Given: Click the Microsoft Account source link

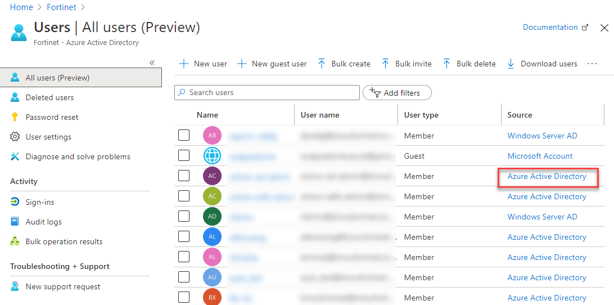Looking at the screenshot, I should point(540,156).
